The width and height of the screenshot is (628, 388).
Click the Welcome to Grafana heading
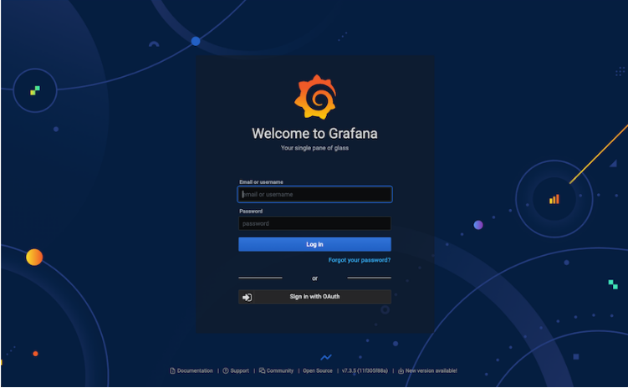(314, 133)
